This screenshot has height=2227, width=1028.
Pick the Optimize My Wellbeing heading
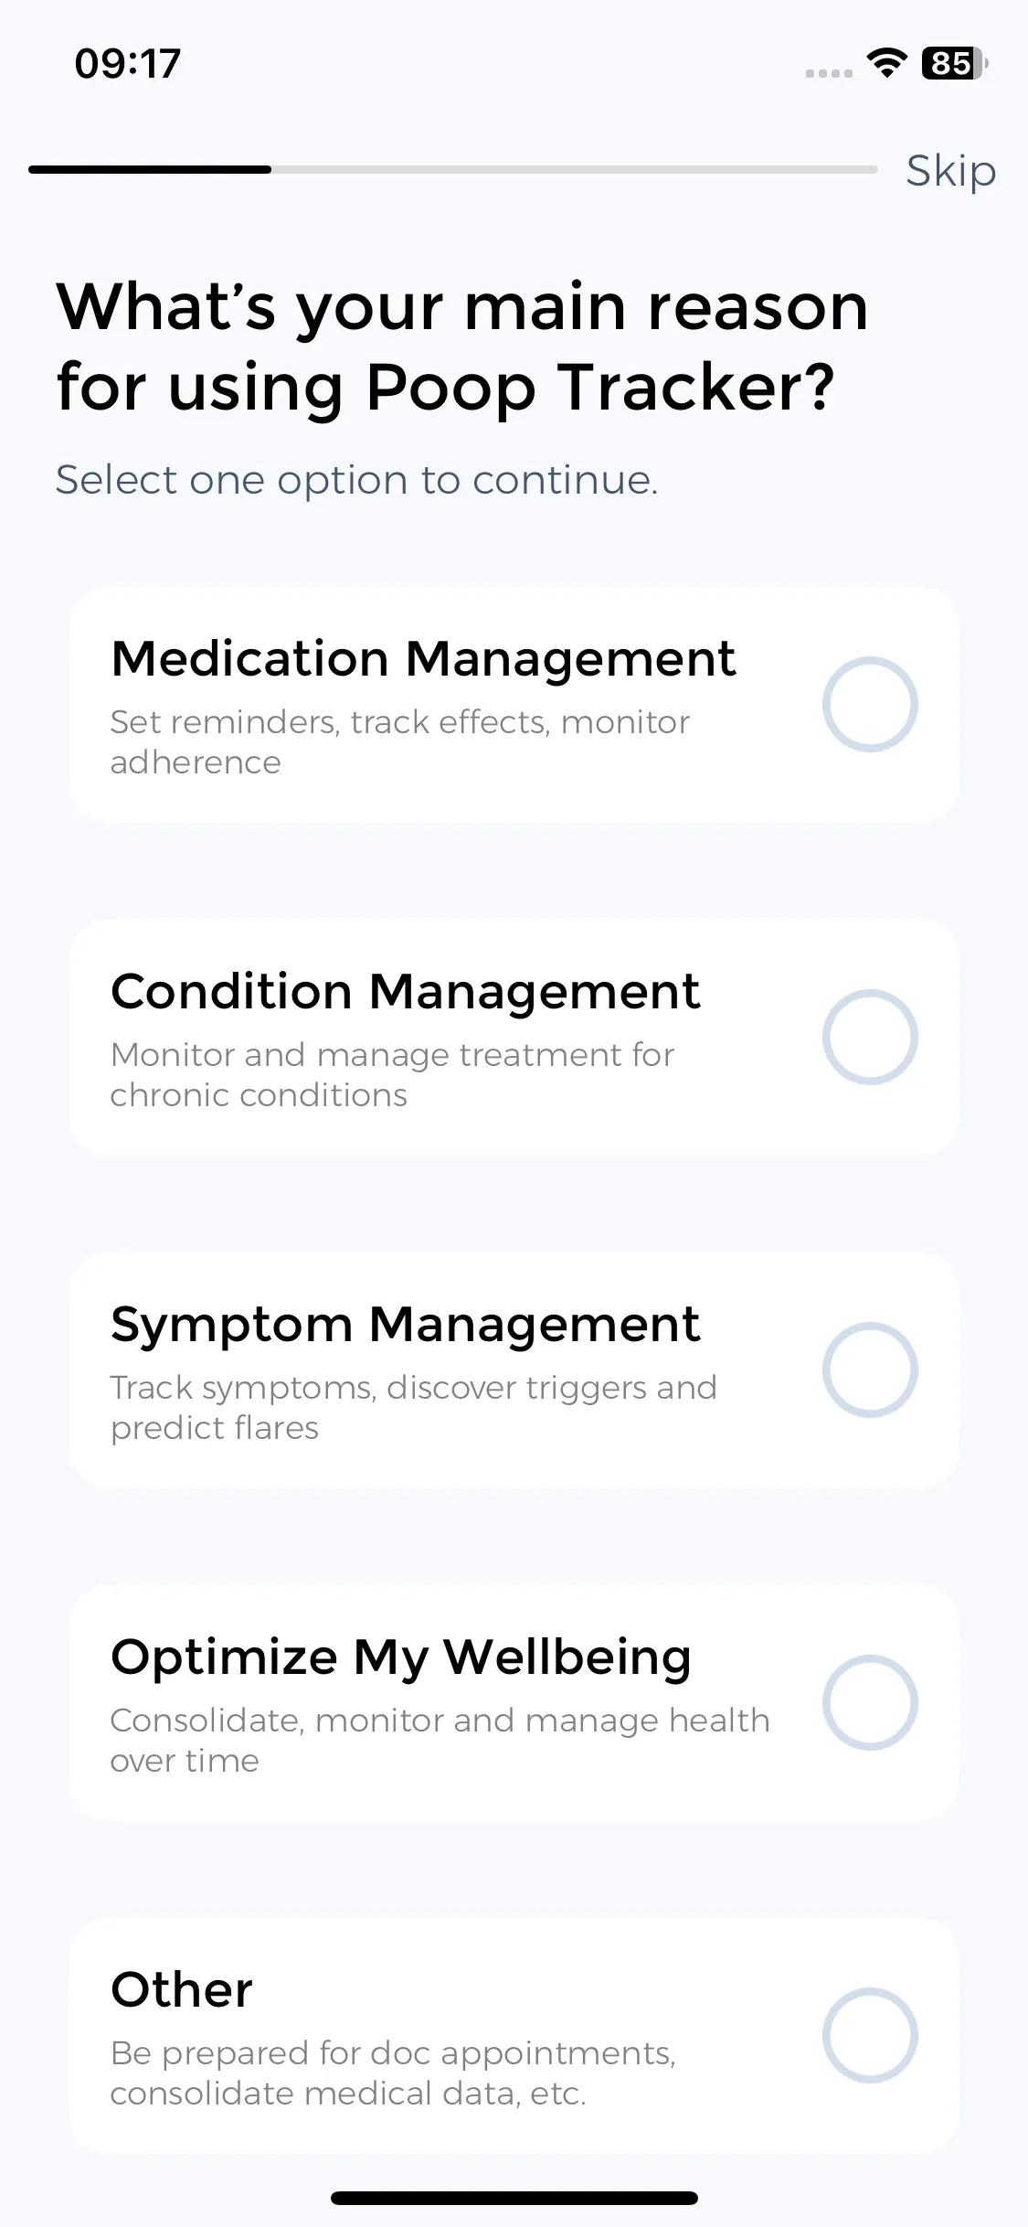pyautogui.click(x=401, y=1657)
